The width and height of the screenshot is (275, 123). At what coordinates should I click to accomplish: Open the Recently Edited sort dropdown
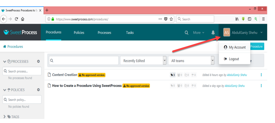(143, 61)
